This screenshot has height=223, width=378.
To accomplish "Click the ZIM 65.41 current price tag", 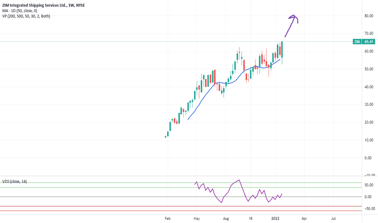I will (x=364, y=41).
